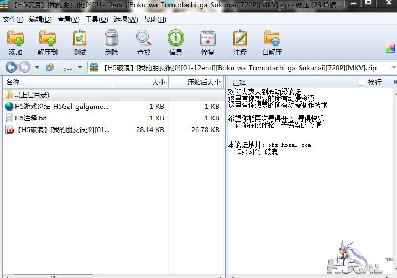Expand the view mode dropdown arrow
Viewport: 397px width, 278px height.
(80, 67)
